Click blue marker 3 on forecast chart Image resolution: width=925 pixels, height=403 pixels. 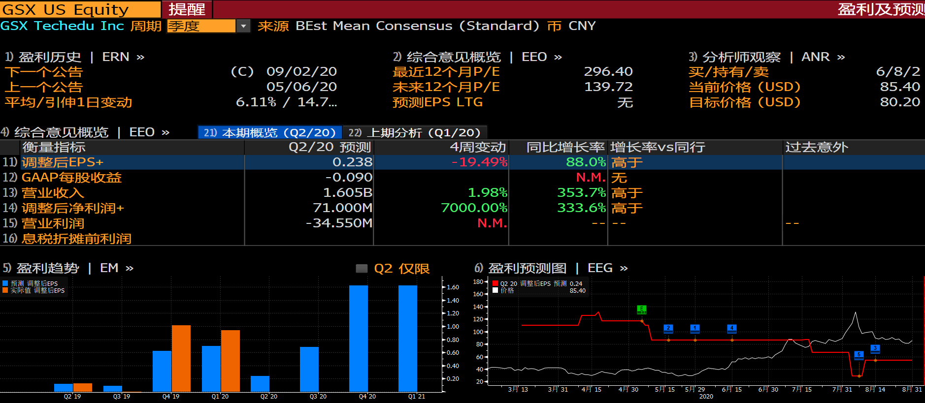tap(875, 348)
